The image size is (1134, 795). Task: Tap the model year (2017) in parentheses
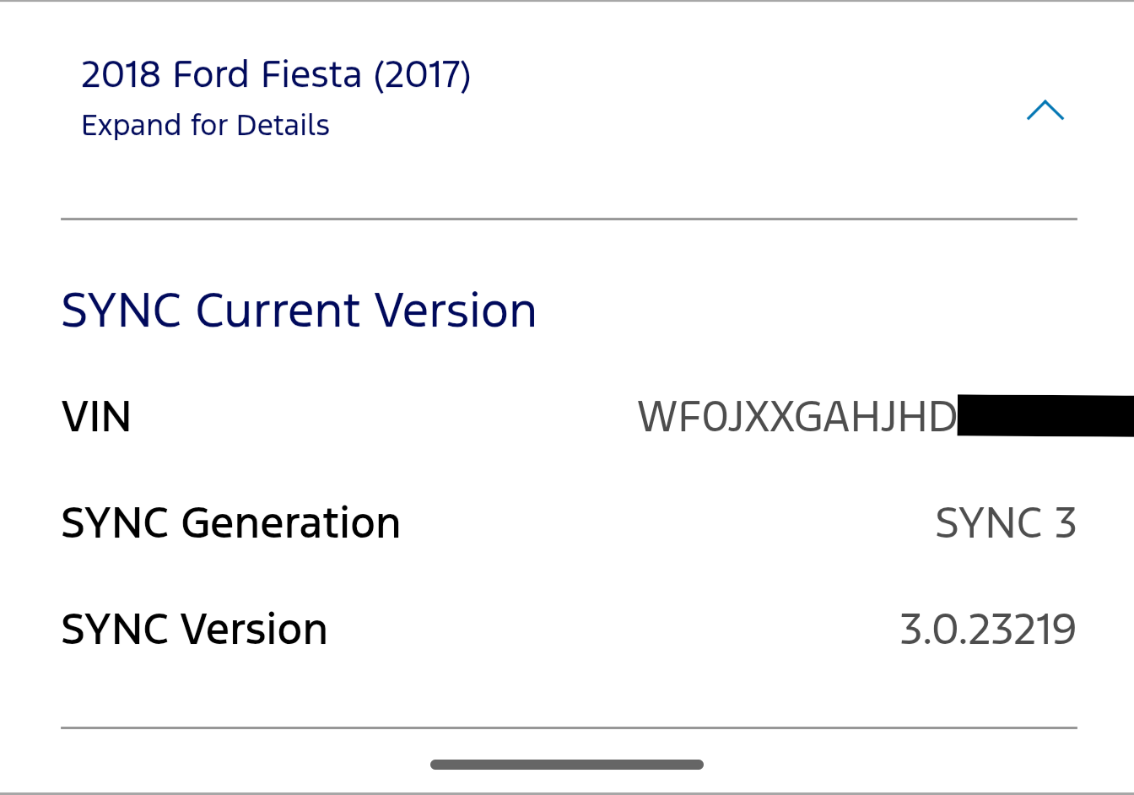[x=422, y=74]
